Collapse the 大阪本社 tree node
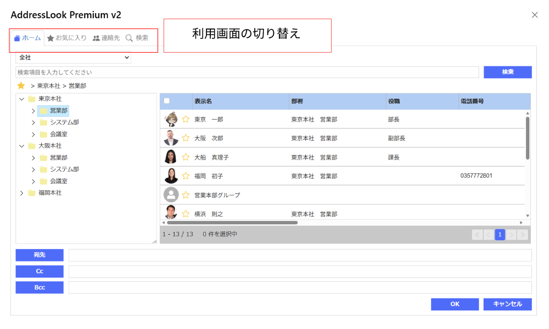The image size is (549, 329). [x=21, y=146]
